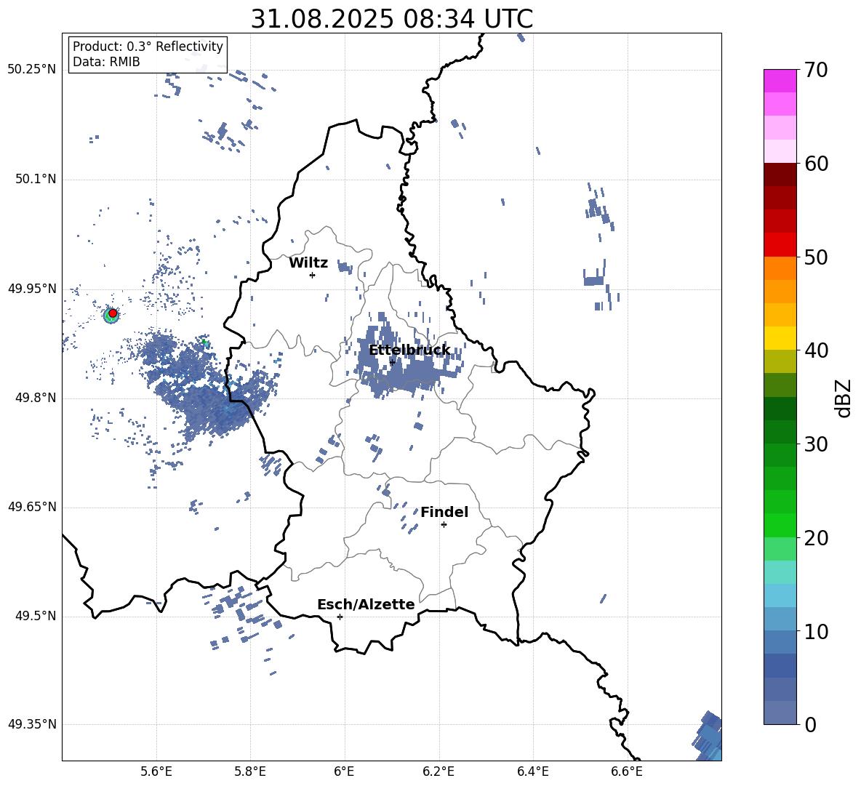Click the 50.1°N latitude label
861x786 pixels.
click(x=36, y=180)
